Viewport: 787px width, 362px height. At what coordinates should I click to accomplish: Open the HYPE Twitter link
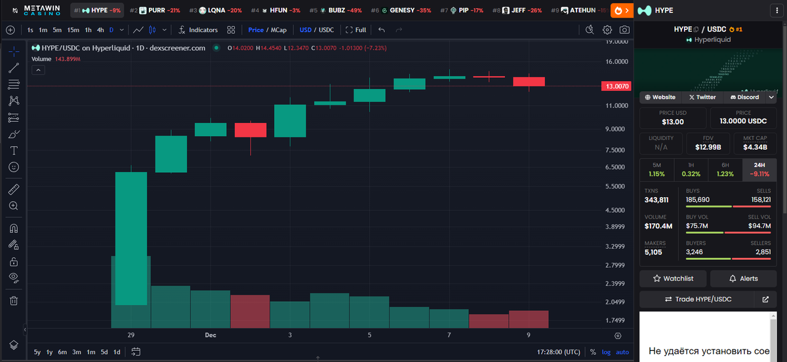pos(702,97)
